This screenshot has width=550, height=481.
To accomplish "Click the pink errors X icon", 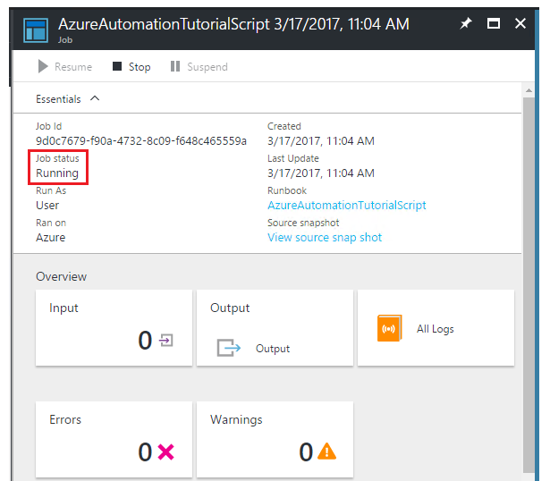I will pos(166,451).
